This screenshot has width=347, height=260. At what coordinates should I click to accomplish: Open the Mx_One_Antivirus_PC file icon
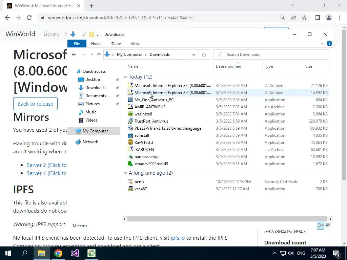click(x=130, y=100)
